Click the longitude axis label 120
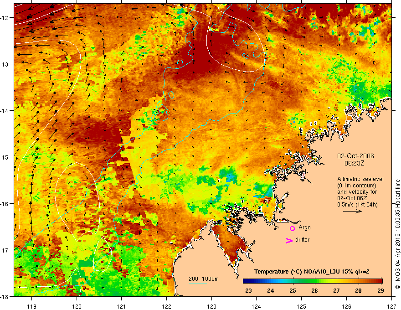The width and height of the screenshot is (401, 310). coord(77,306)
